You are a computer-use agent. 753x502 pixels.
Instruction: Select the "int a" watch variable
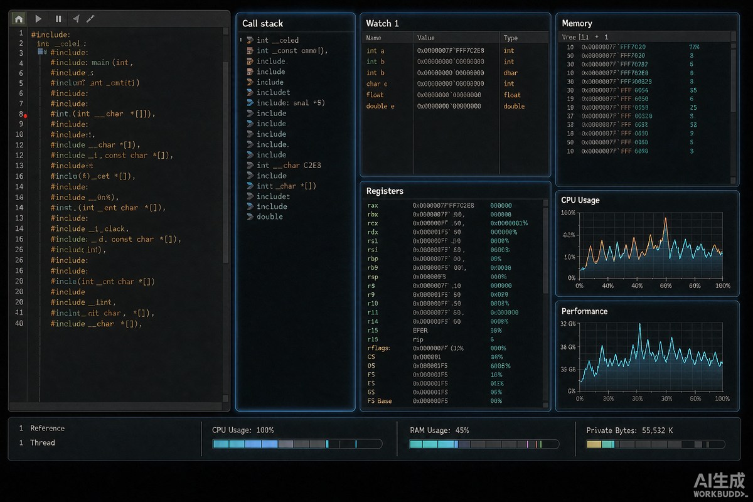pyautogui.click(x=375, y=51)
